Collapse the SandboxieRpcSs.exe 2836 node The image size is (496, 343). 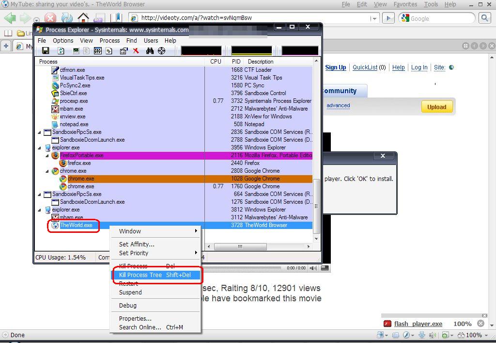tap(39, 132)
